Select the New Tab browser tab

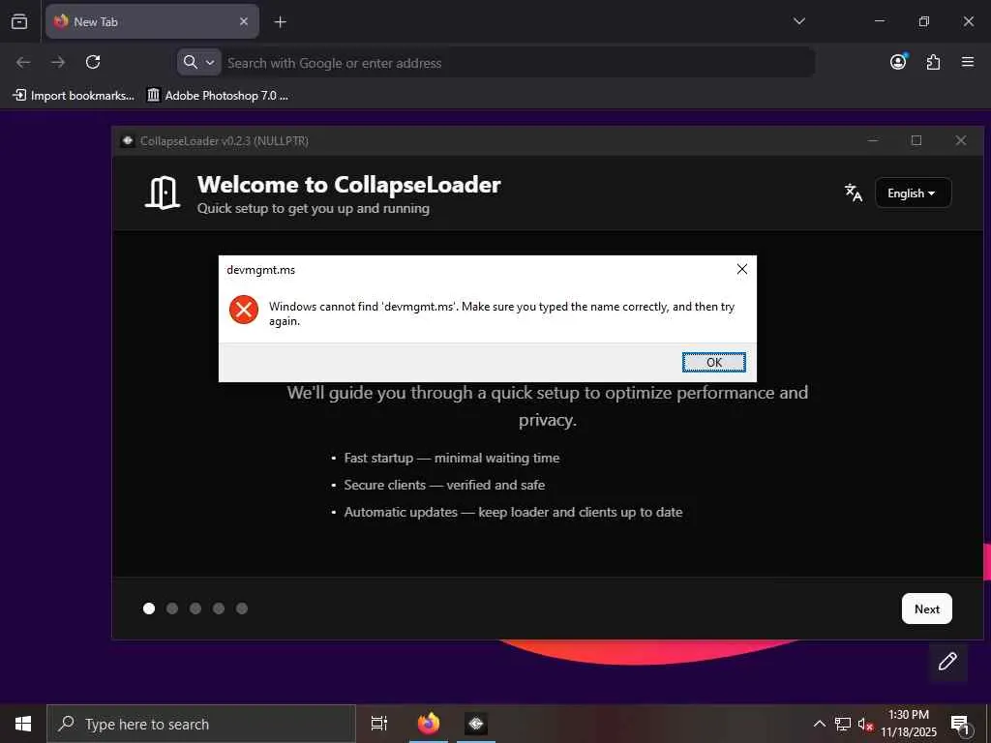152,21
